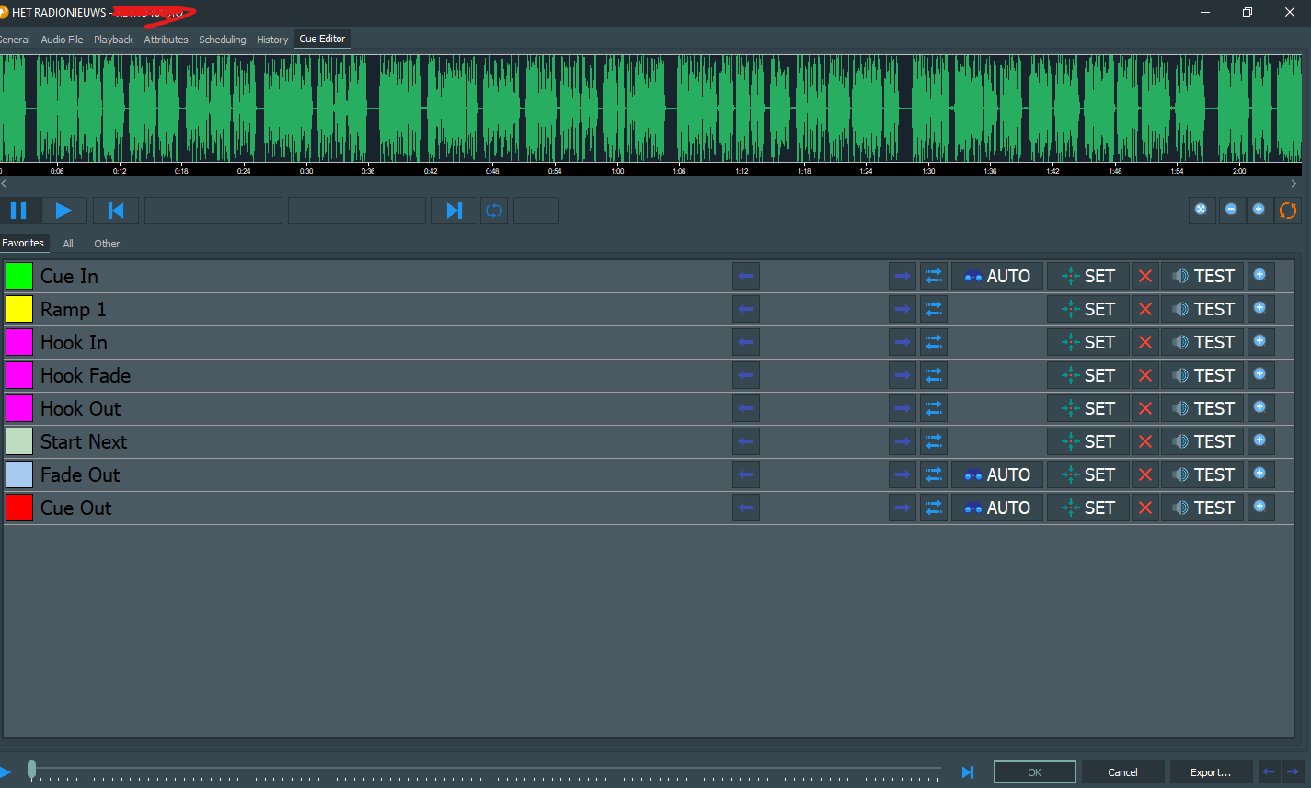Viewport: 1311px width, 788px height.
Task: Auto-detect the Cue Out point
Action: (997, 508)
